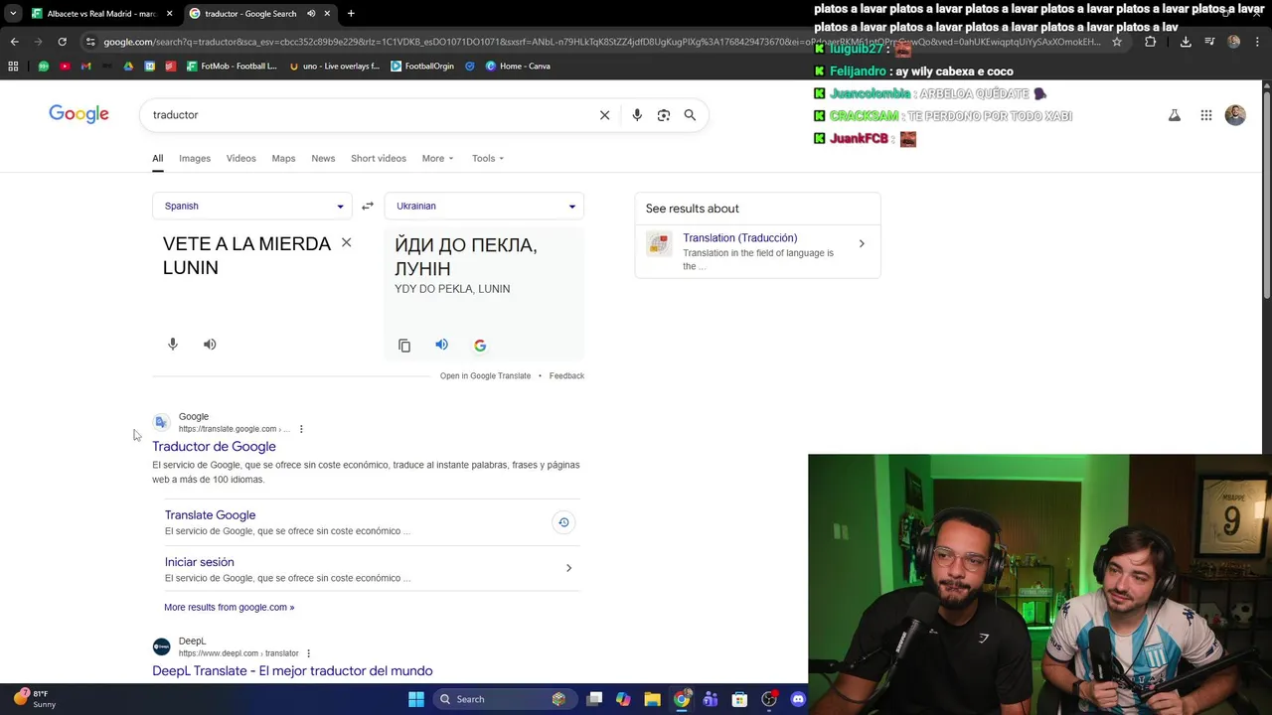Submit search with magnifying glass icon
This screenshot has height=715, width=1272.
click(690, 115)
